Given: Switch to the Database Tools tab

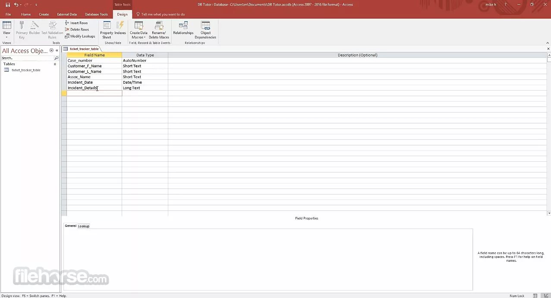Looking at the screenshot, I should [96, 14].
